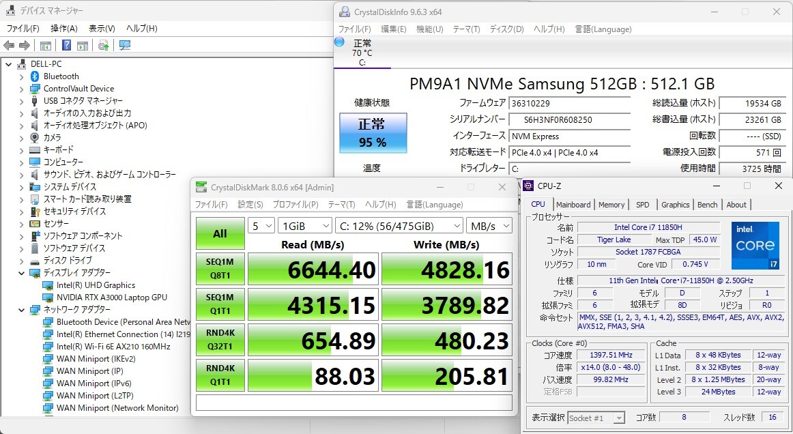This screenshot has width=793, height=434.
Task: Click the green All benchmark button
Action: pyautogui.click(x=220, y=233)
